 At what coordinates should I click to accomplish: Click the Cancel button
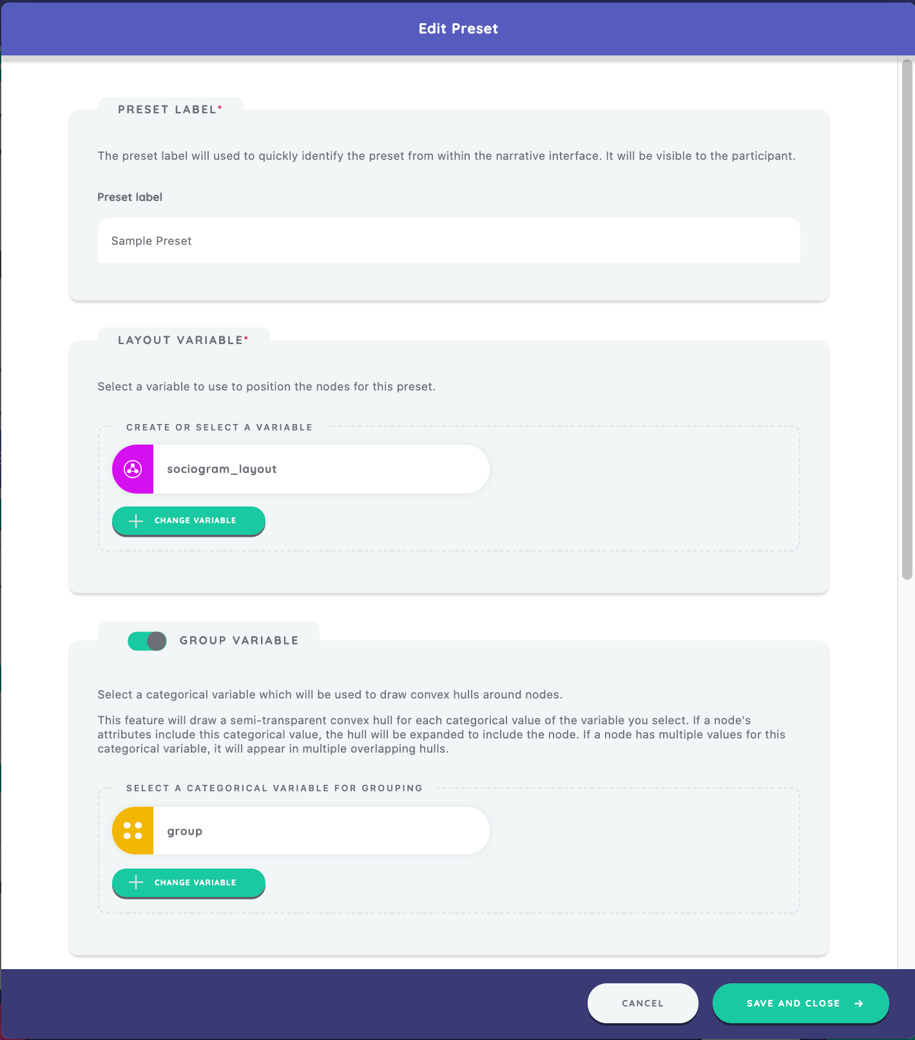tap(642, 1003)
